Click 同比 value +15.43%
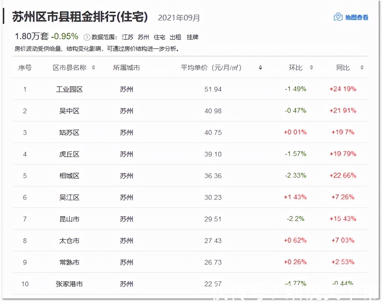 coord(343,219)
